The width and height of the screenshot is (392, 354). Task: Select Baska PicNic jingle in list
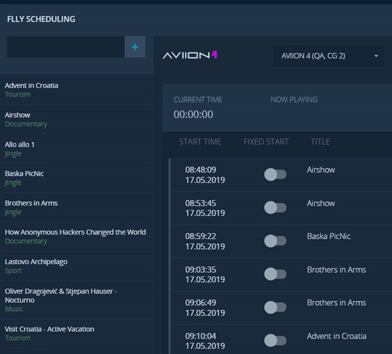24,178
